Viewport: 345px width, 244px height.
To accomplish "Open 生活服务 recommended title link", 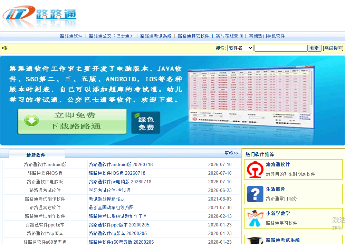I will coord(276,189).
